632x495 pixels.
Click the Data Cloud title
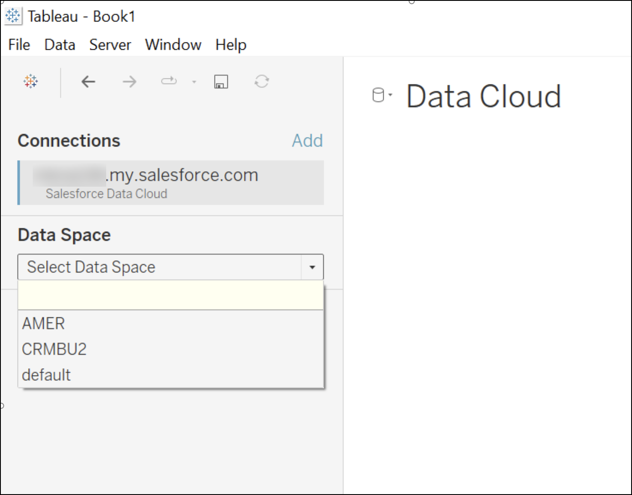click(483, 96)
